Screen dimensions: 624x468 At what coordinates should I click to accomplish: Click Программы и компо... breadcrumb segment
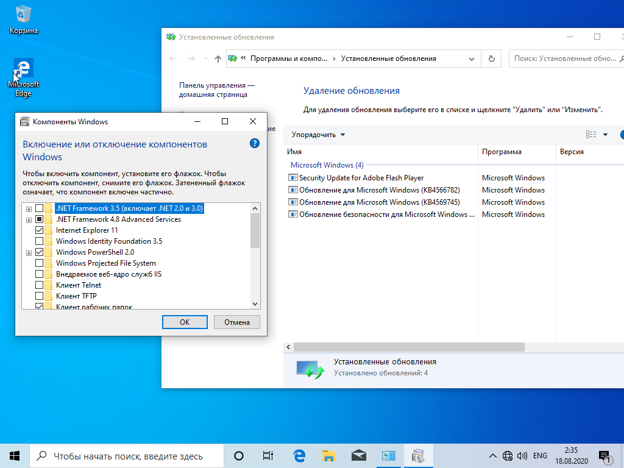click(288, 58)
